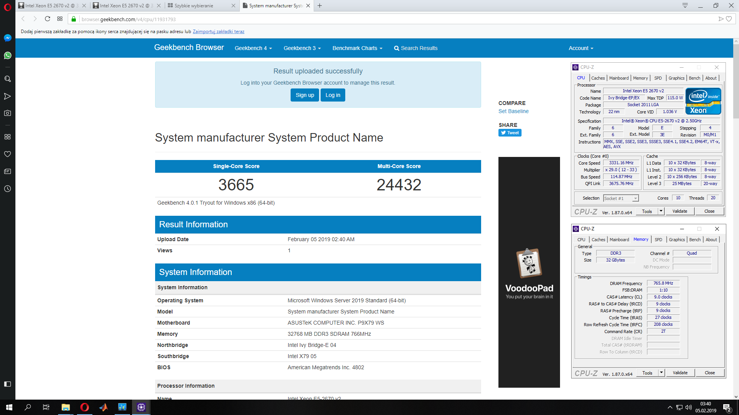Switch to CPU-Z taskbar icon
The height and width of the screenshot is (415, 739).
click(141, 407)
